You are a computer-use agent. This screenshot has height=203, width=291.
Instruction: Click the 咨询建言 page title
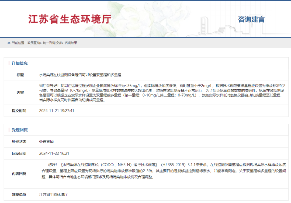point(251,19)
